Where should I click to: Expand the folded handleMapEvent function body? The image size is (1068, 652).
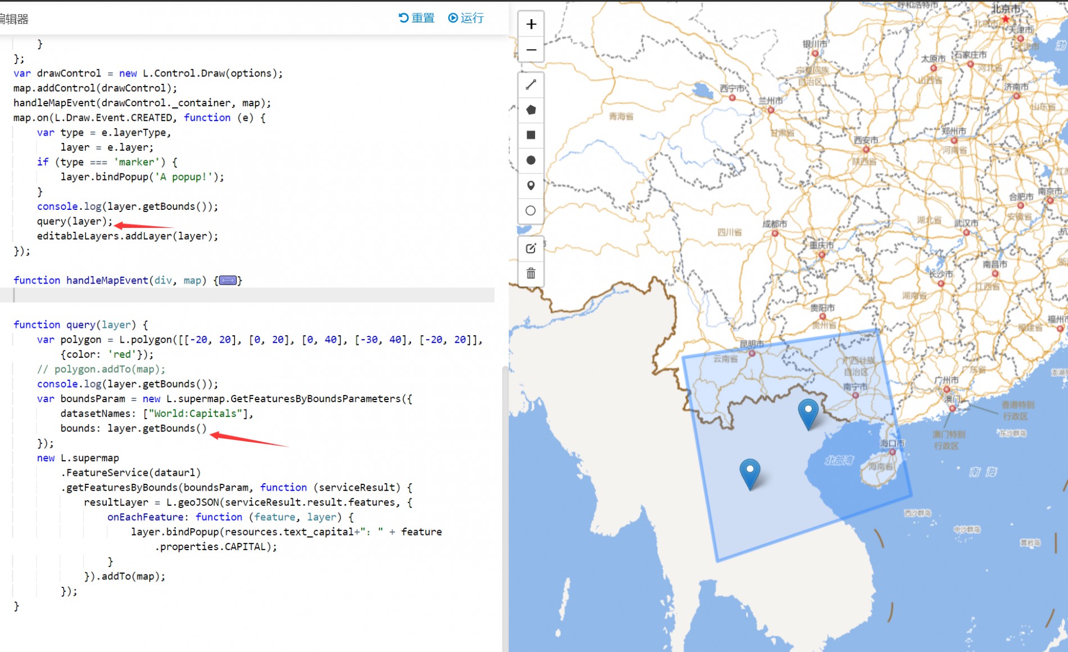228,281
